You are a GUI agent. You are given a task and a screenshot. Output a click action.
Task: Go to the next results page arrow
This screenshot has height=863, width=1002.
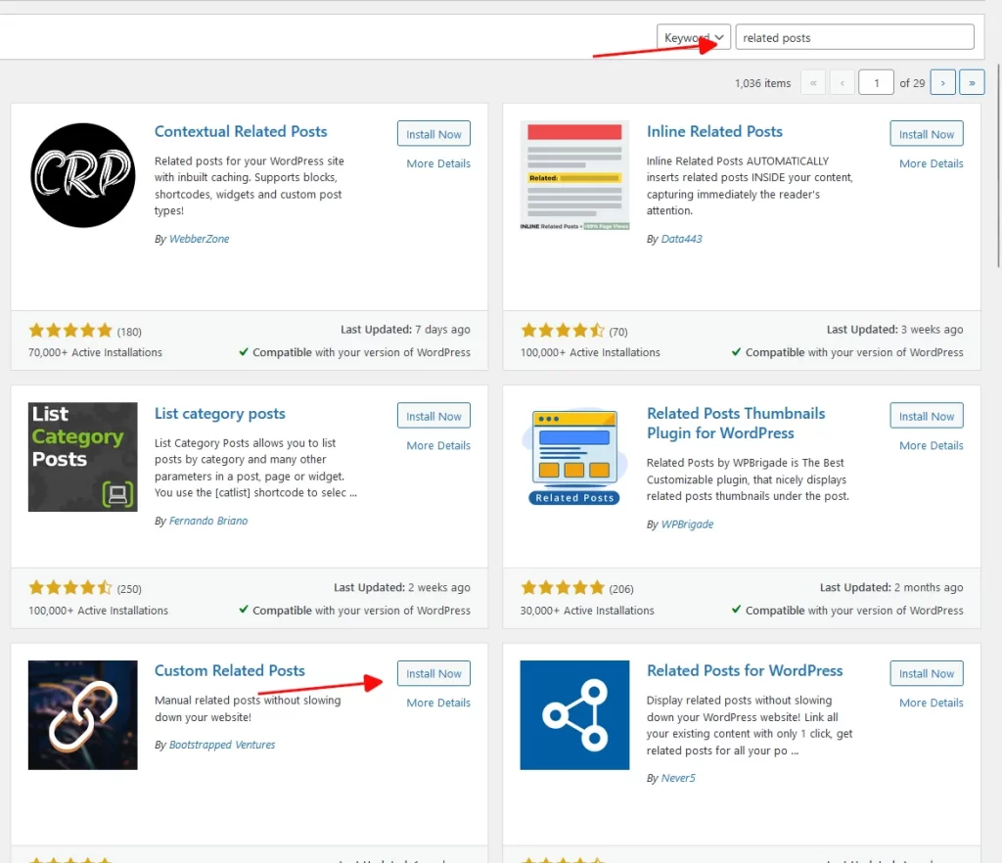click(942, 82)
